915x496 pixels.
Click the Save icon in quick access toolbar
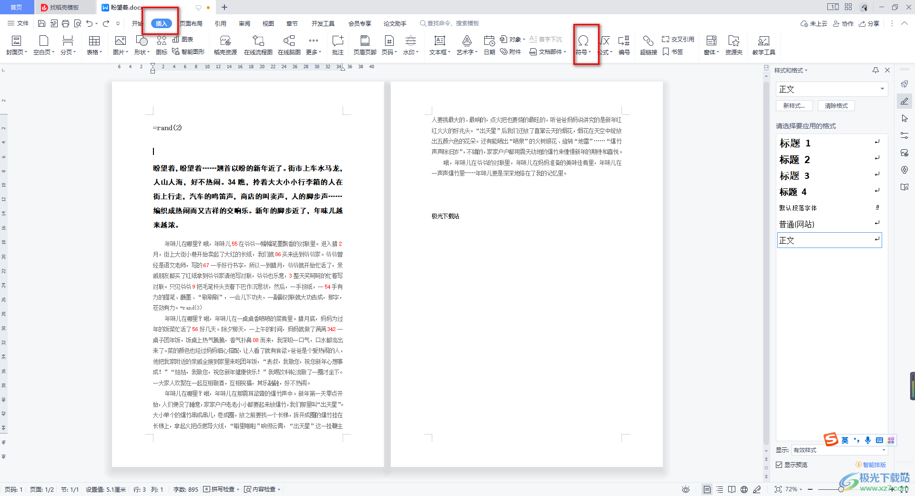click(41, 23)
